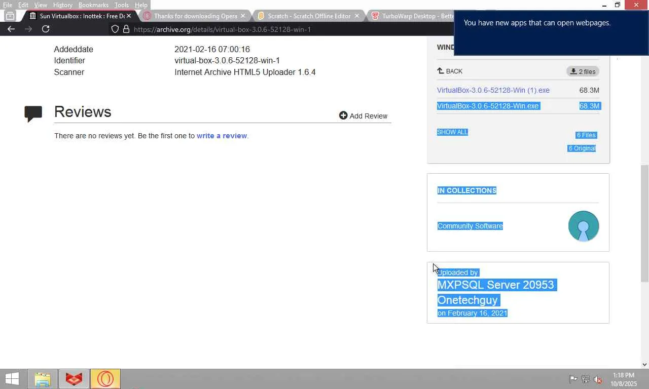This screenshot has width=649, height=389.
Task: Click the '6 Original' link
Action: (582, 148)
